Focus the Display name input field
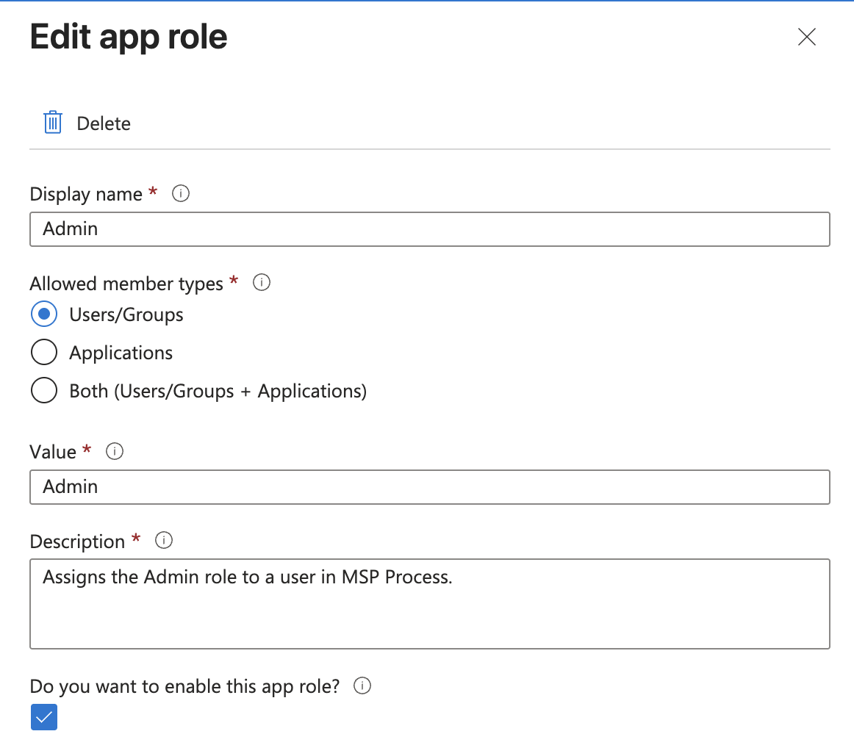854x745 pixels. point(429,229)
